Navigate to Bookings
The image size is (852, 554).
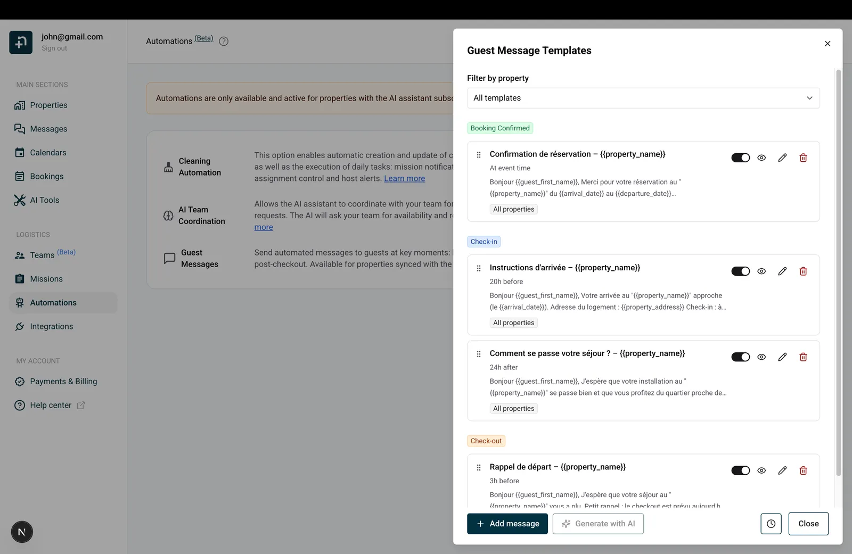coord(63,176)
